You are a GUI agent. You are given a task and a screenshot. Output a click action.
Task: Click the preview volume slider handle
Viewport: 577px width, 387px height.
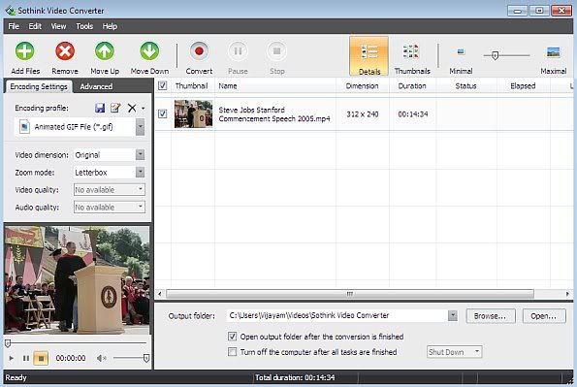tap(146, 358)
